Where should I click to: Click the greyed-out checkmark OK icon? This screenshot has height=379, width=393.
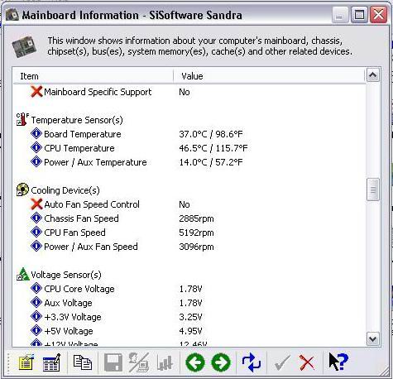[x=282, y=363]
